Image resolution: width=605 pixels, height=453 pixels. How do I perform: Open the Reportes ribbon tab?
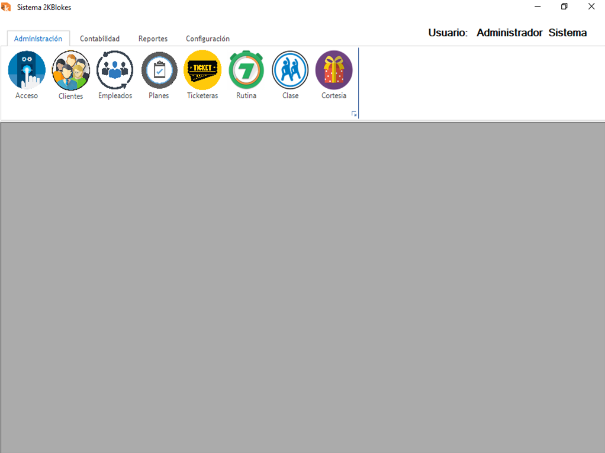tap(153, 38)
